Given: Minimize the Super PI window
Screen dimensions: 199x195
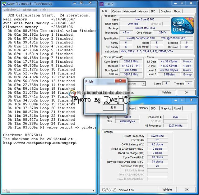Looking at the screenshot, I should (75, 3).
